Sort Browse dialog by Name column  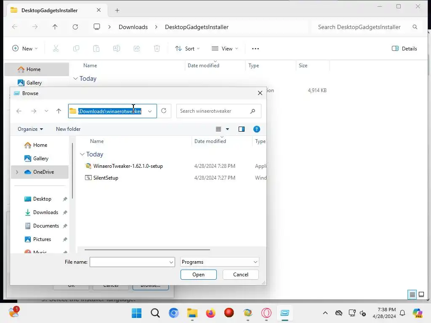(97, 141)
